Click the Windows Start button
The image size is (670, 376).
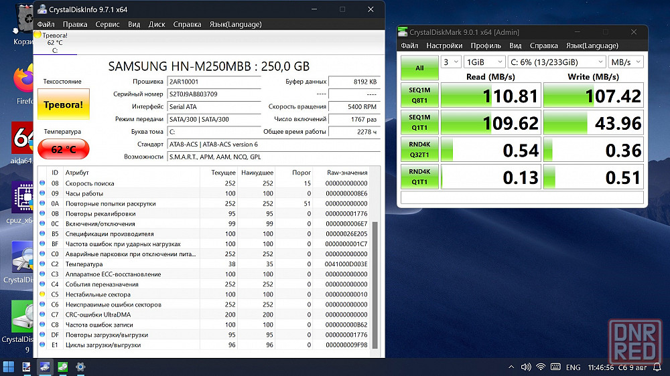tap(9, 367)
